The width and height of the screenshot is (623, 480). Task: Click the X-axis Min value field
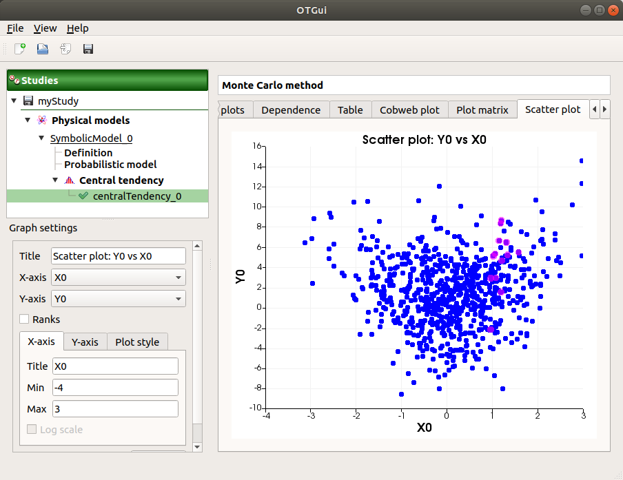114,388
